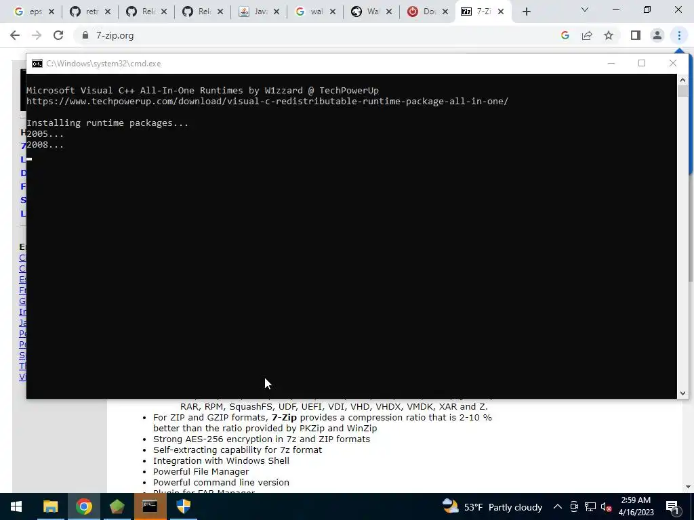694x520 pixels.
Task: Switch to the 'Wa' Wallpaper tab
Action: 366,12
